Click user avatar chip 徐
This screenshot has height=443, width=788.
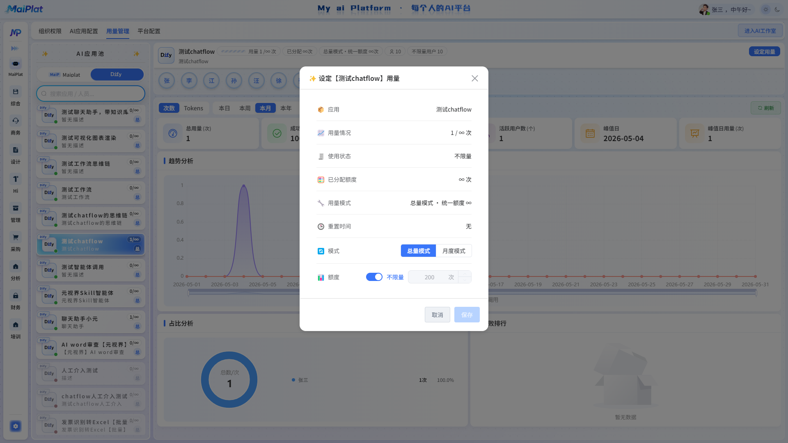coord(279,81)
